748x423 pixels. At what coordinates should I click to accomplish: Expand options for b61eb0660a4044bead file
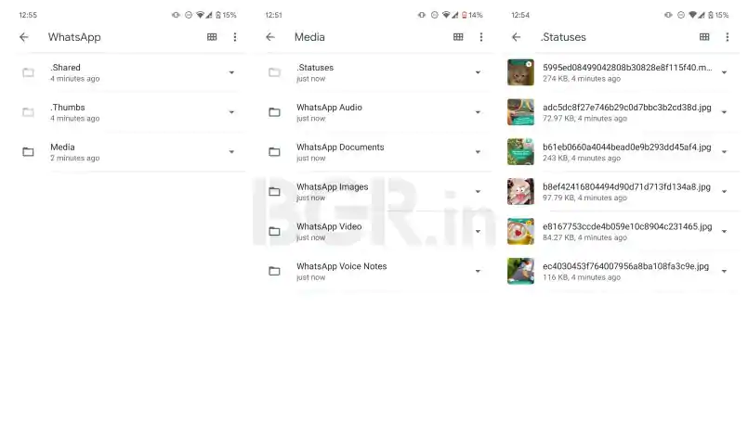(x=724, y=152)
